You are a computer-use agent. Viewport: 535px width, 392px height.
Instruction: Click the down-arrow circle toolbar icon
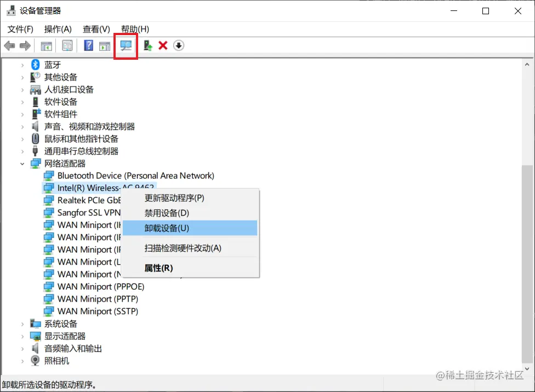click(x=179, y=46)
